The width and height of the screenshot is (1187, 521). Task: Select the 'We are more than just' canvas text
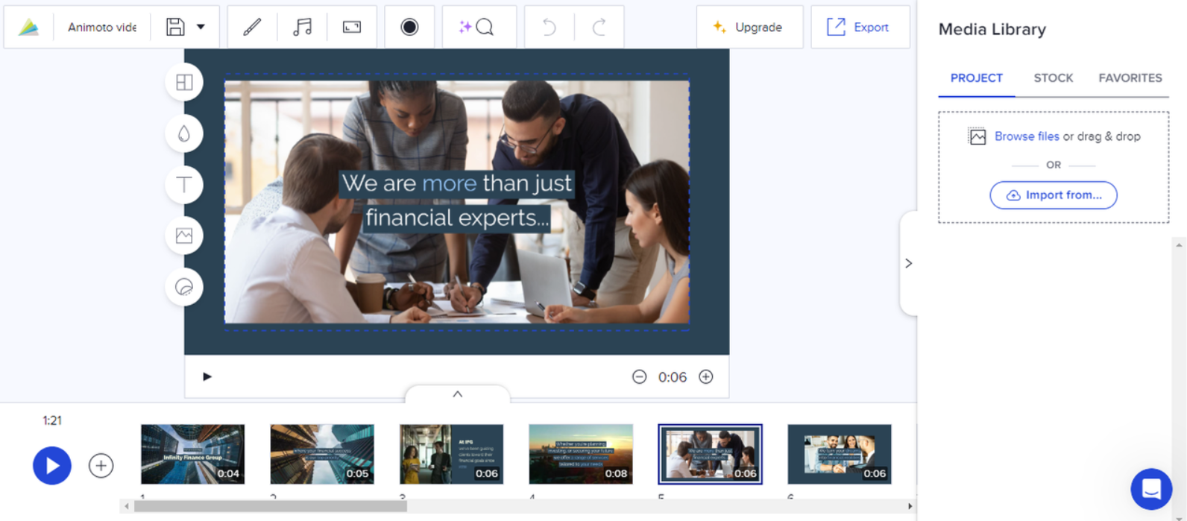(x=456, y=183)
